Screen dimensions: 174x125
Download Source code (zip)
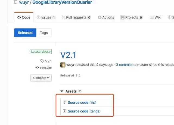coord(82,102)
